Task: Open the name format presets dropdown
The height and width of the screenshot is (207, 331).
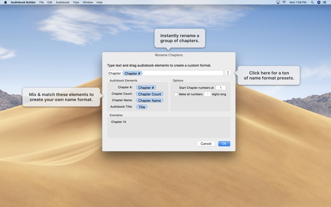Action: coord(228,73)
